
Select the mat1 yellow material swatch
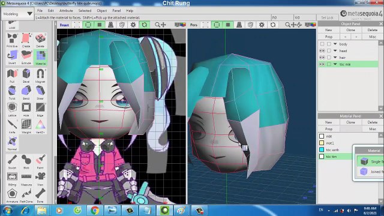point(322,143)
